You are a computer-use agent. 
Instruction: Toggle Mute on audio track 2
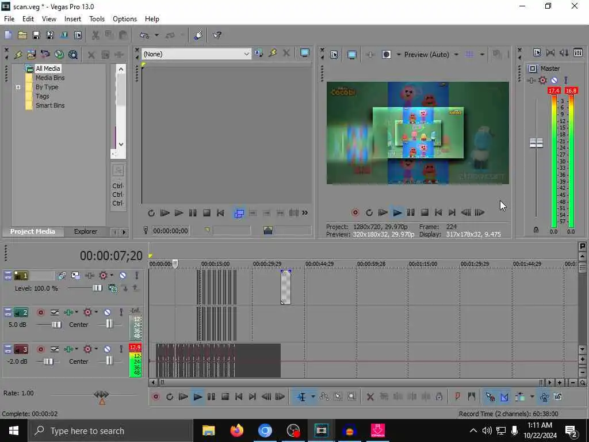107,313
